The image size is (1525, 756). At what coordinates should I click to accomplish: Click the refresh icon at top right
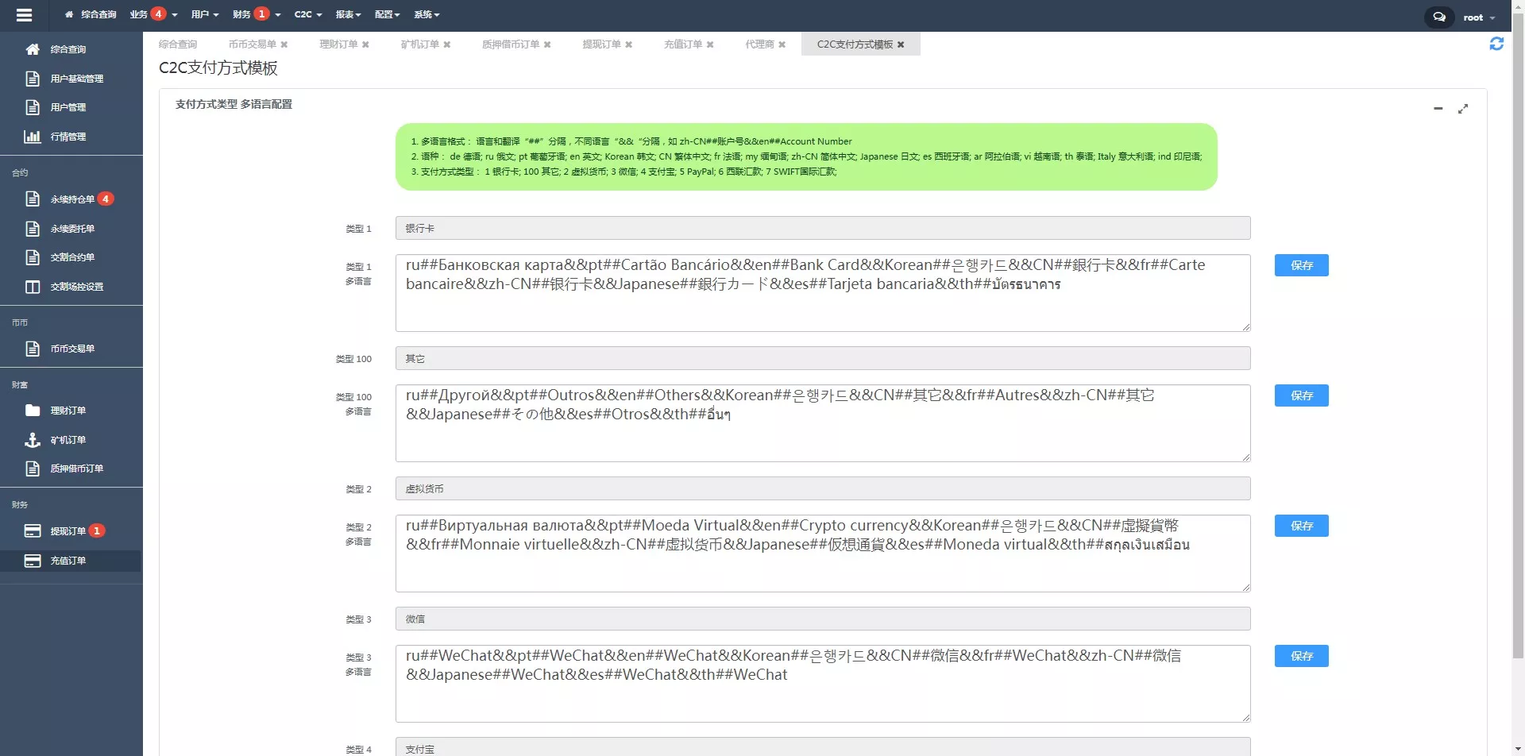point(1496,44)
